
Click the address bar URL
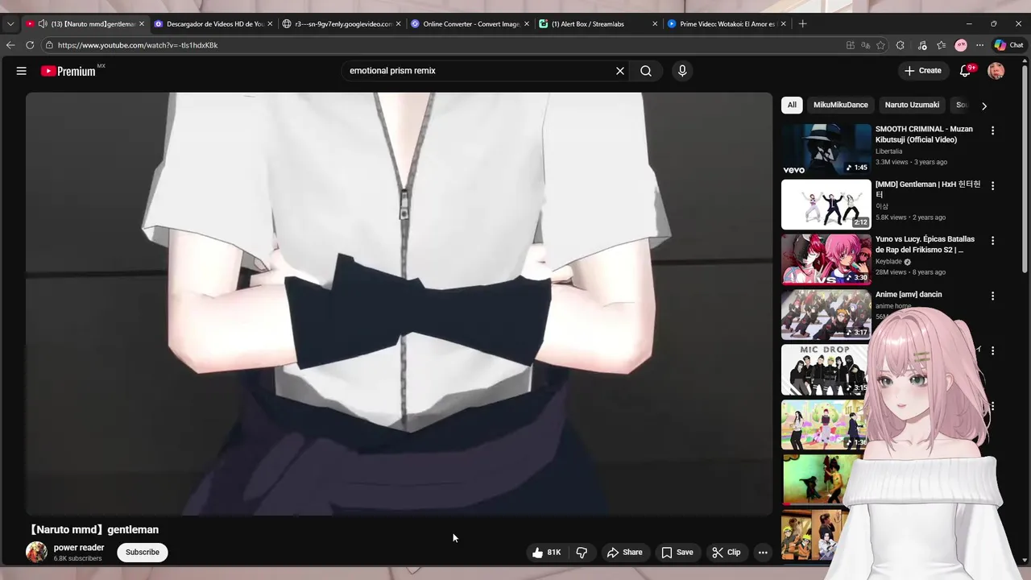tap(138, 45)
